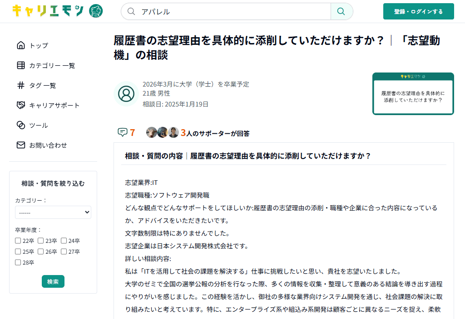Open the consultation preview thumbnail card
Screen dimensions: 465x319
click(413, 94)
